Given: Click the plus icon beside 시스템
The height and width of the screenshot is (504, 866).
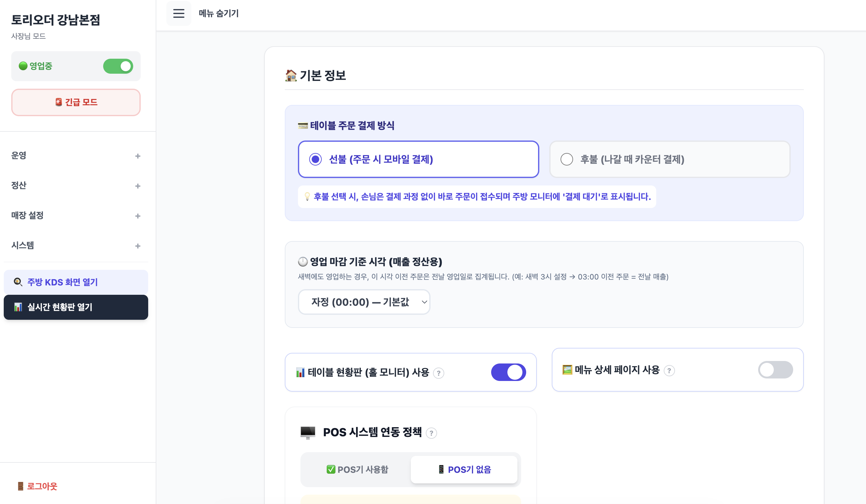Looking at the screenshot, I should point(138,246).
